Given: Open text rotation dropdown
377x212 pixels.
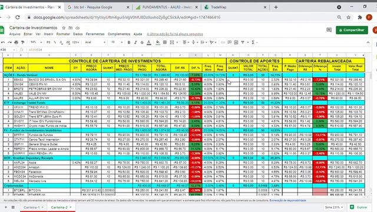Looking at the screenshot, I should tap(213, 42).
